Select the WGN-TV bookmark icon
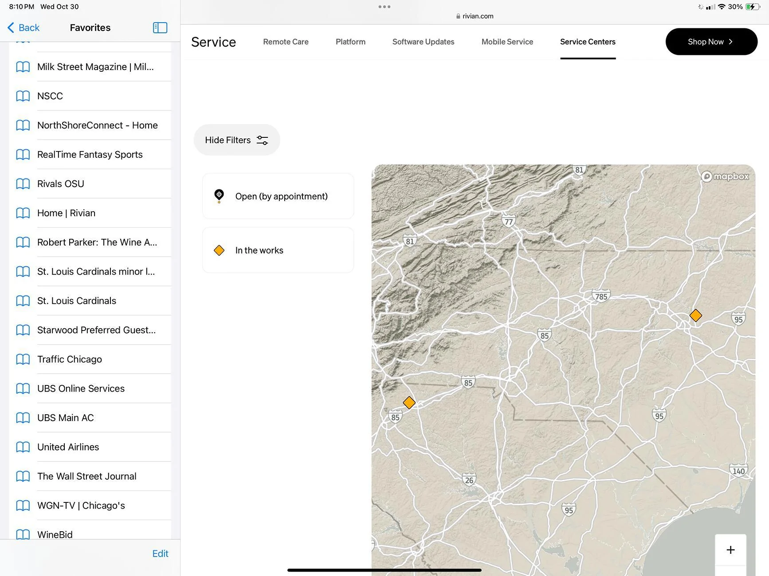The height and width of the screenshot is (576, 769). (23, 506)
